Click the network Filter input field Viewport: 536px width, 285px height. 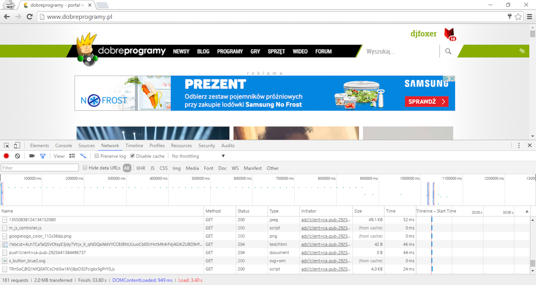pos(40,168)
